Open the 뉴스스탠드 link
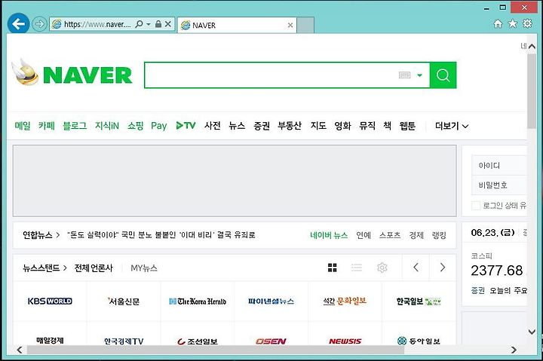Image resolution: width=543 pixels, height=361 pixels. 44,268
